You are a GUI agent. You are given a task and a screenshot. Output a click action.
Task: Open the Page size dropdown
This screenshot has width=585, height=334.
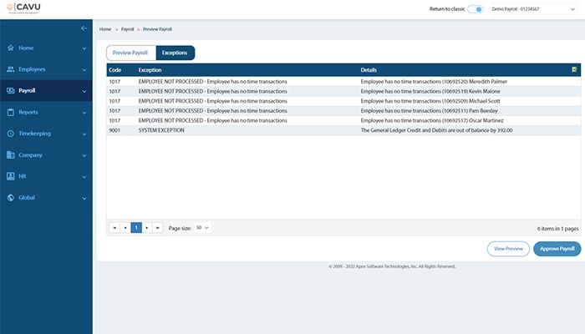point(202,227)
